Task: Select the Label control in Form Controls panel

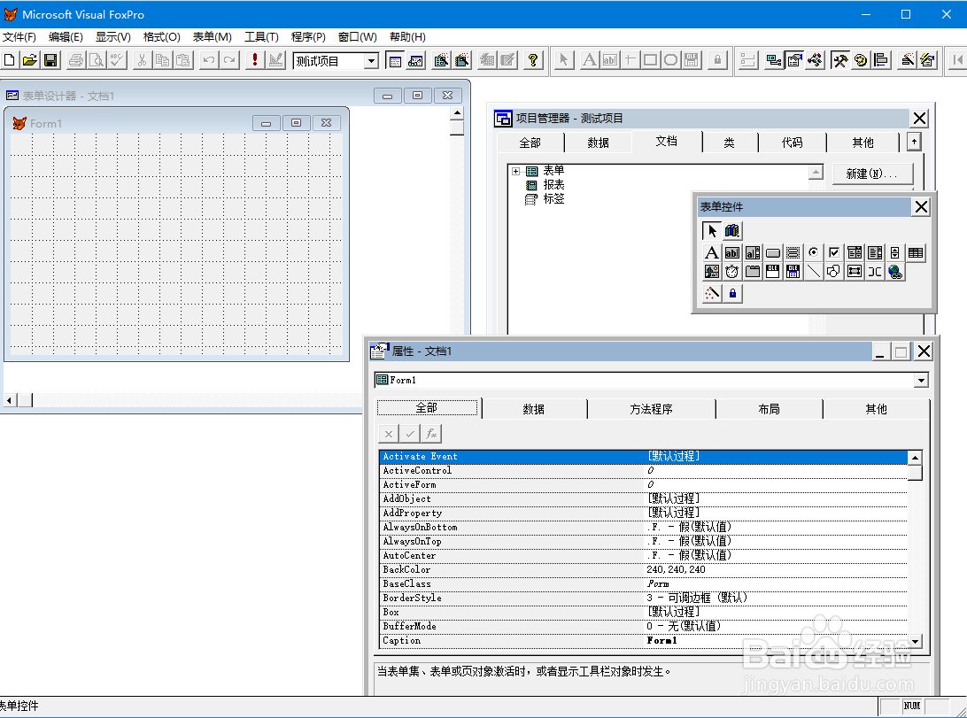Action: point(712,252)
